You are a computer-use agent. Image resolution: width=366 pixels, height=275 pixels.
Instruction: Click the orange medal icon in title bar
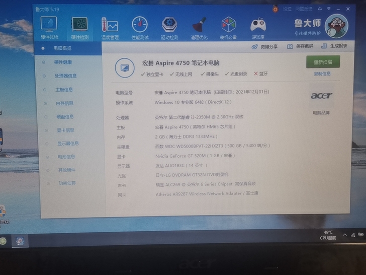click(x=276, y=9)
